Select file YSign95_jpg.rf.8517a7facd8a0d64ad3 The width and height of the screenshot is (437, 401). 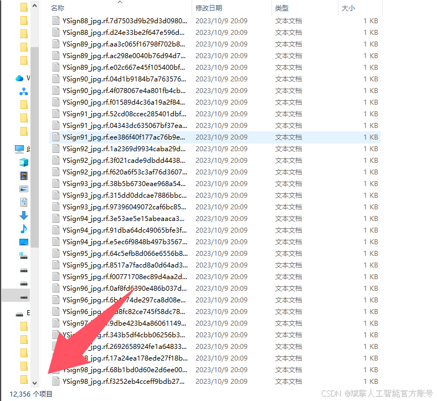(x=125, y=265)
